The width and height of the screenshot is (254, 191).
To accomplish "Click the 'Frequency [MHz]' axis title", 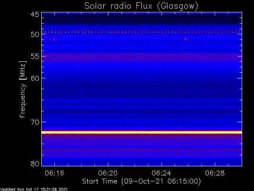I will point(23,89).
